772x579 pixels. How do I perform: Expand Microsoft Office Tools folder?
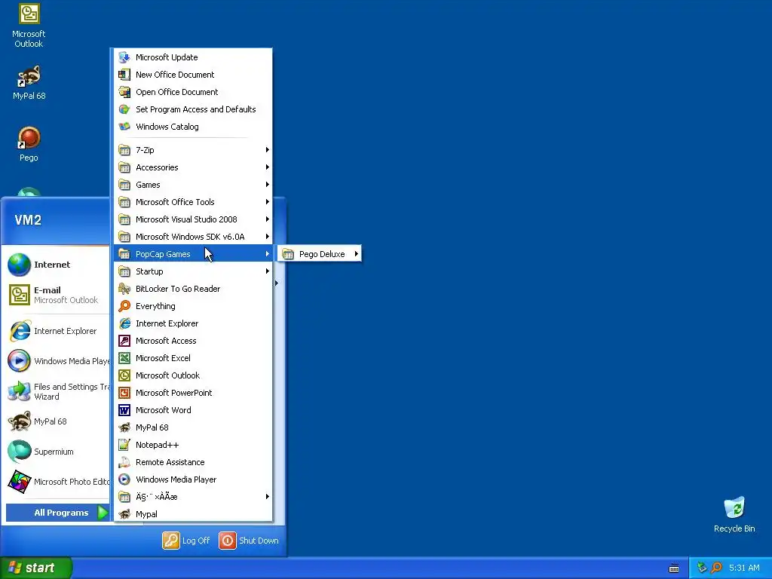193,202
